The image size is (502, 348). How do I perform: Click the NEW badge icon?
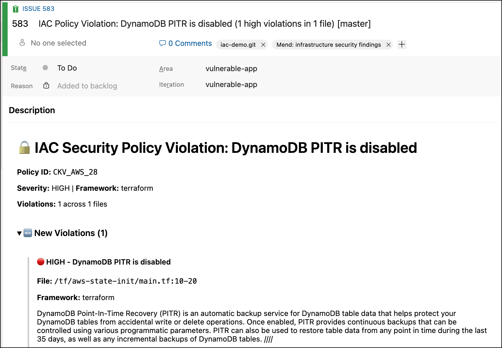pyautogui.click(x=28, y=233)
